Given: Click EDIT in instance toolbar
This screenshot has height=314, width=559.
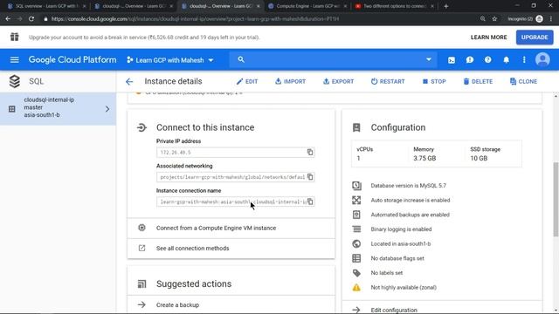Looking at the screenshot, I should click(x=247, y=81).
